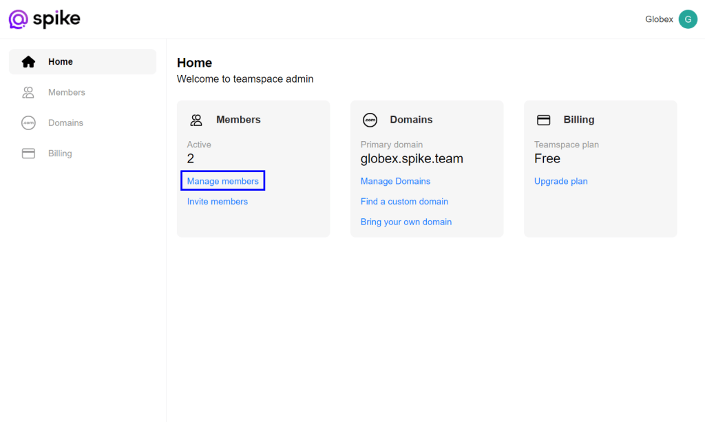This screenshot has width=705, height=422.
Task: Open Find a custom domain
Action: [x=404, y=201]
